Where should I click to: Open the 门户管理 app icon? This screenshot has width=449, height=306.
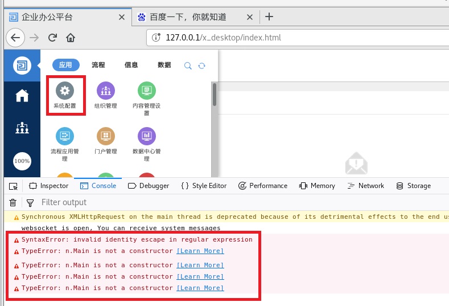click(106, 136)
